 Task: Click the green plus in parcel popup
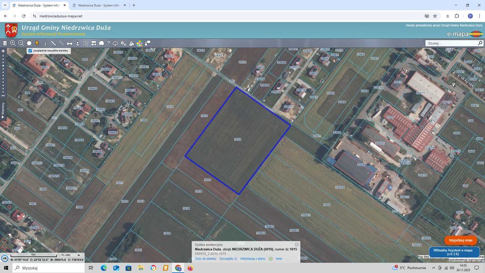[271, 259]
